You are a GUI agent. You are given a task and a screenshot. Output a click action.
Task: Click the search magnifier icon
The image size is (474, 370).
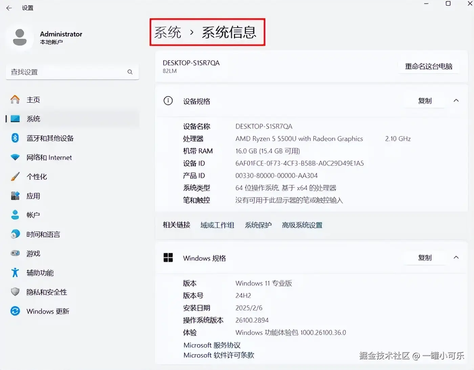(130, 72)
